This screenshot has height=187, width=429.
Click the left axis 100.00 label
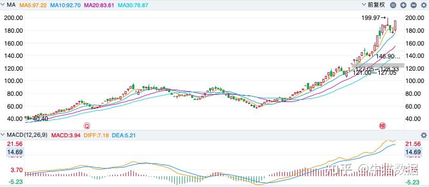tap(13, 81)
